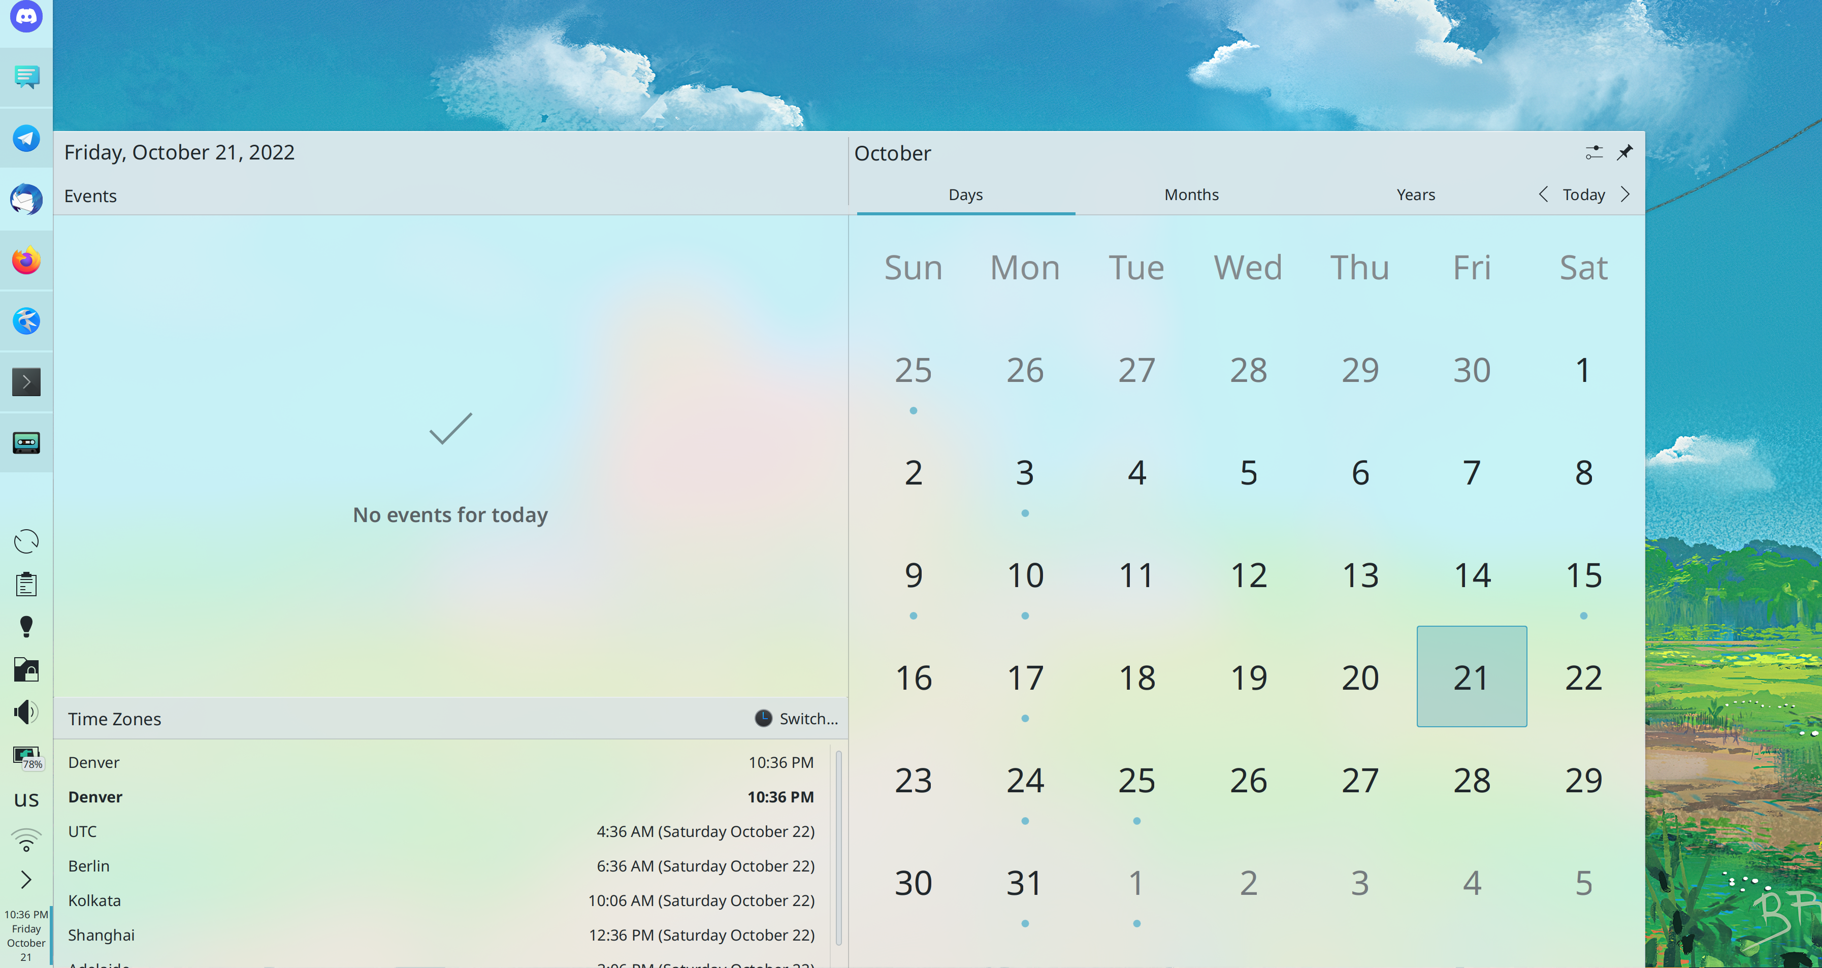
Task: Go to next month arrow
Action: [x=1625, y=194]
